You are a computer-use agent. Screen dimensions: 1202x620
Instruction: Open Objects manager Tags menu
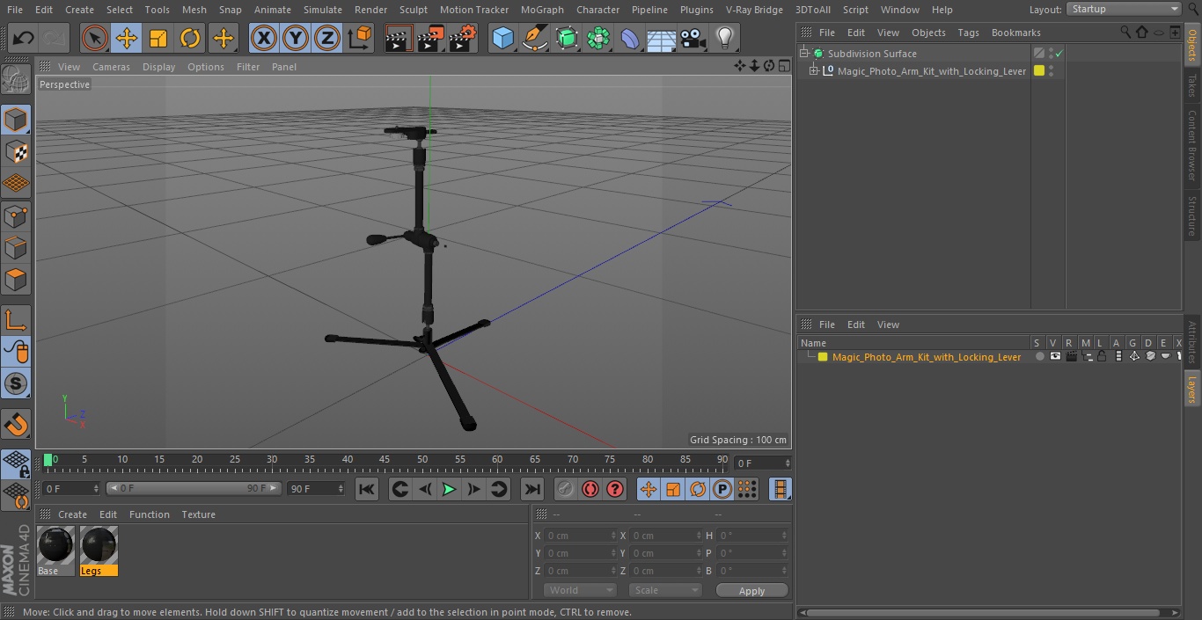point(968,33)
